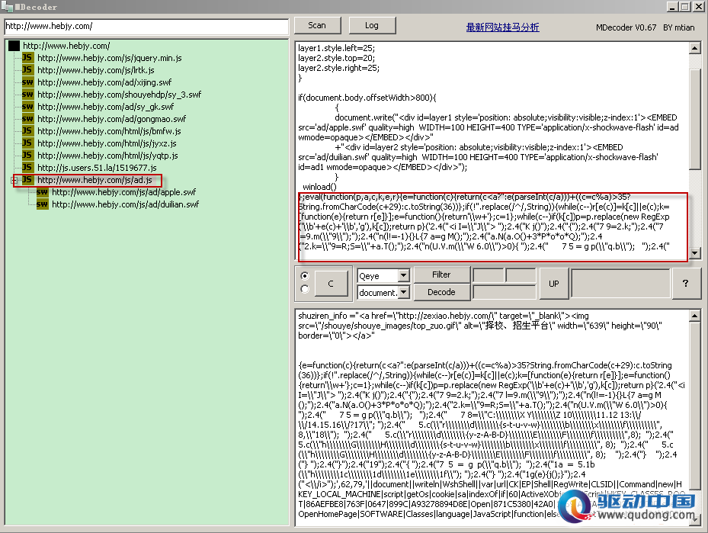Click the C button

click(331, 284)
